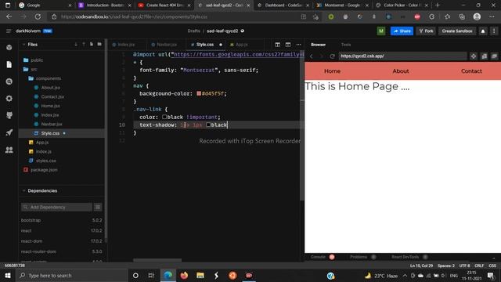This screenshot has height=282, width=501.
Task: Open the Windows Start menu
Action: [8, 276]
